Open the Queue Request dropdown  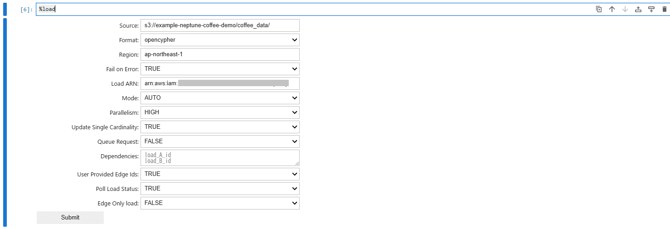(220, 141)
